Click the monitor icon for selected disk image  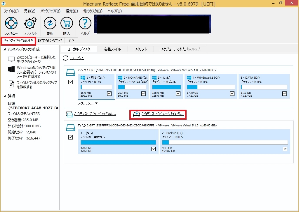(11, 59)
